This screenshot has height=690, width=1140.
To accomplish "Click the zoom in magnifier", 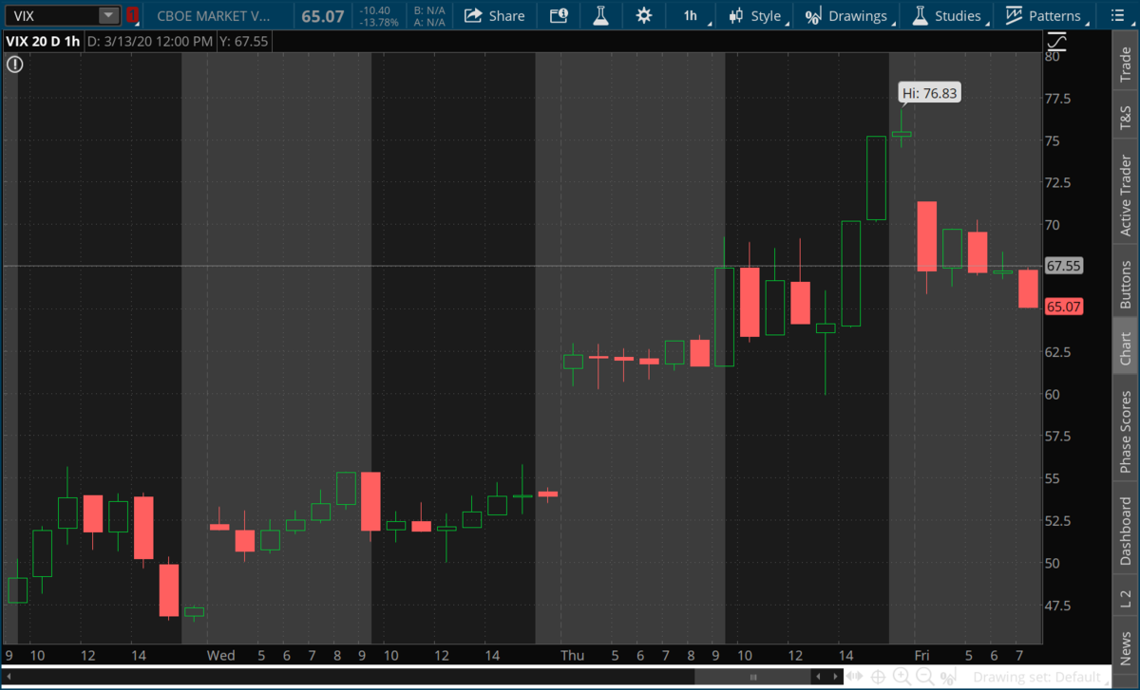I will coord(902,677).
